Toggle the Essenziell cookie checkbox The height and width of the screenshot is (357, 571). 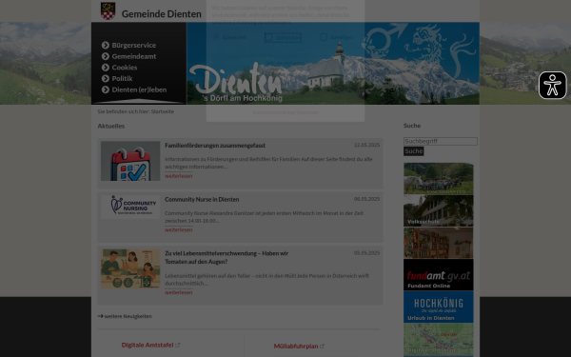(x=216, y=37)
